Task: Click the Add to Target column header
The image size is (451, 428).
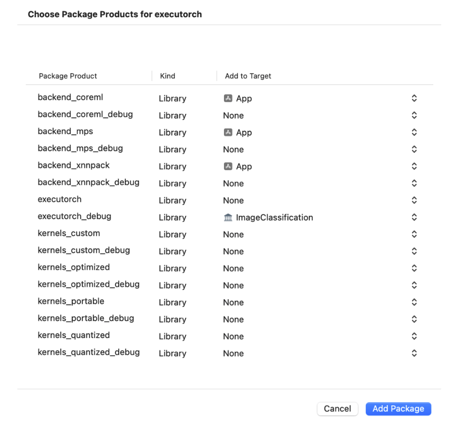Action: pos(248,76)
